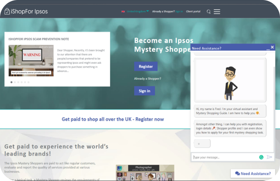Image resolution: width=280 pixels, height=181 pixels.
Task: Open the hamburger navigation menu
Action: click(x=217, y=12)
